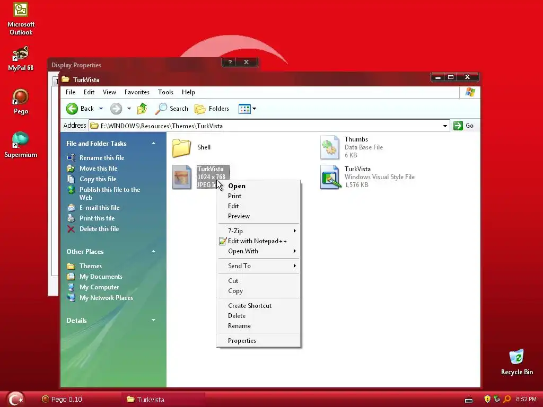Click the network tray icon

pyautogui.click(x=497, y=399)
